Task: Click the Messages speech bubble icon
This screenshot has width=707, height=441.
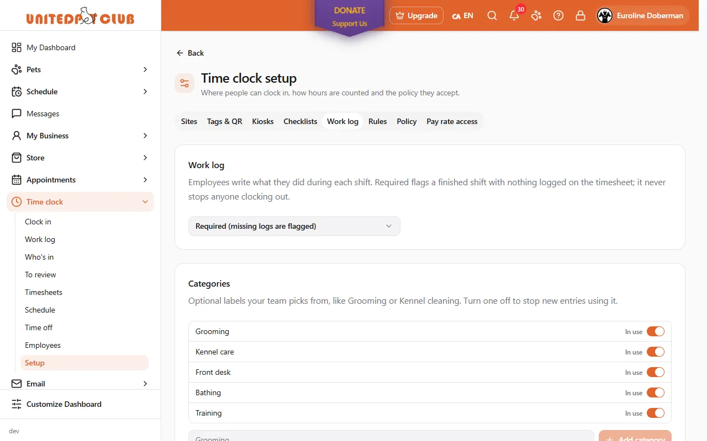Action: click(x=17, y=114)
